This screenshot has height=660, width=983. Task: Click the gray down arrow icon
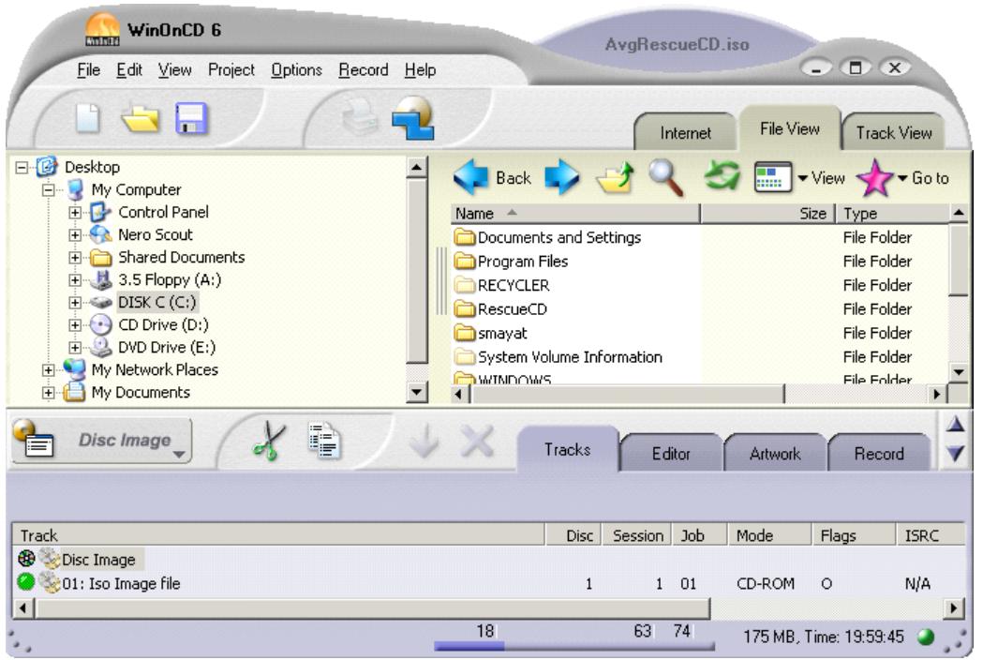(424, 441)
